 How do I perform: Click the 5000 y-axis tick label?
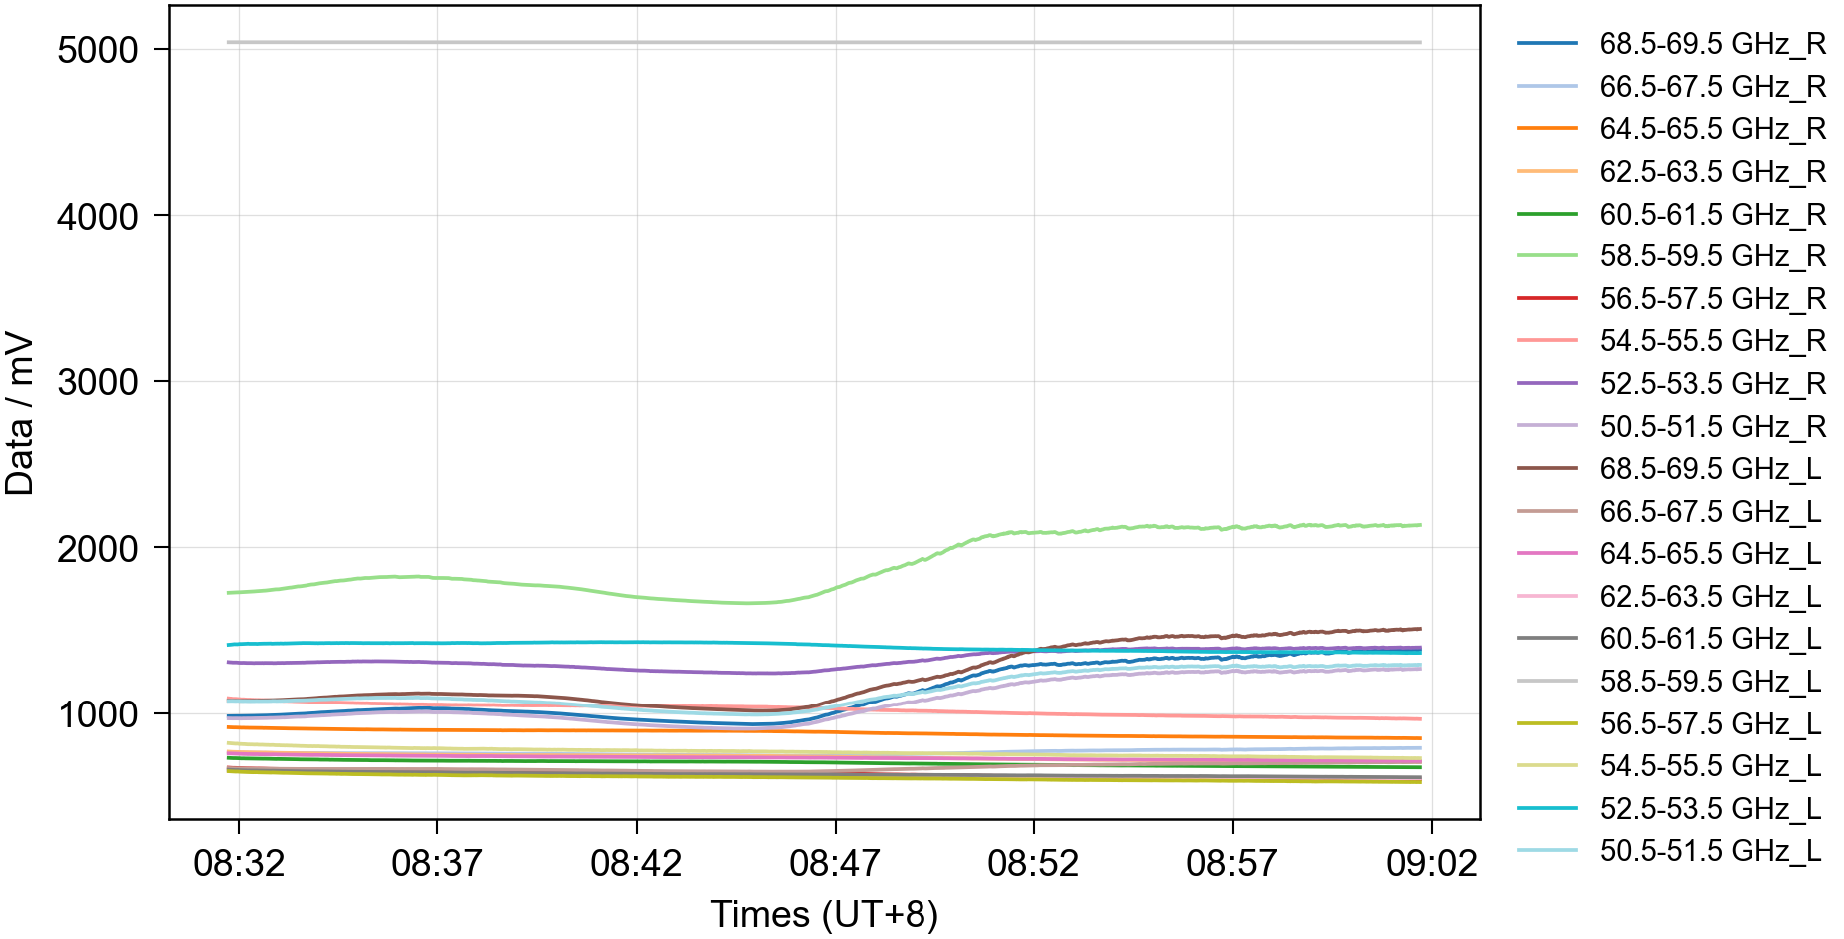tap(98, 50)
